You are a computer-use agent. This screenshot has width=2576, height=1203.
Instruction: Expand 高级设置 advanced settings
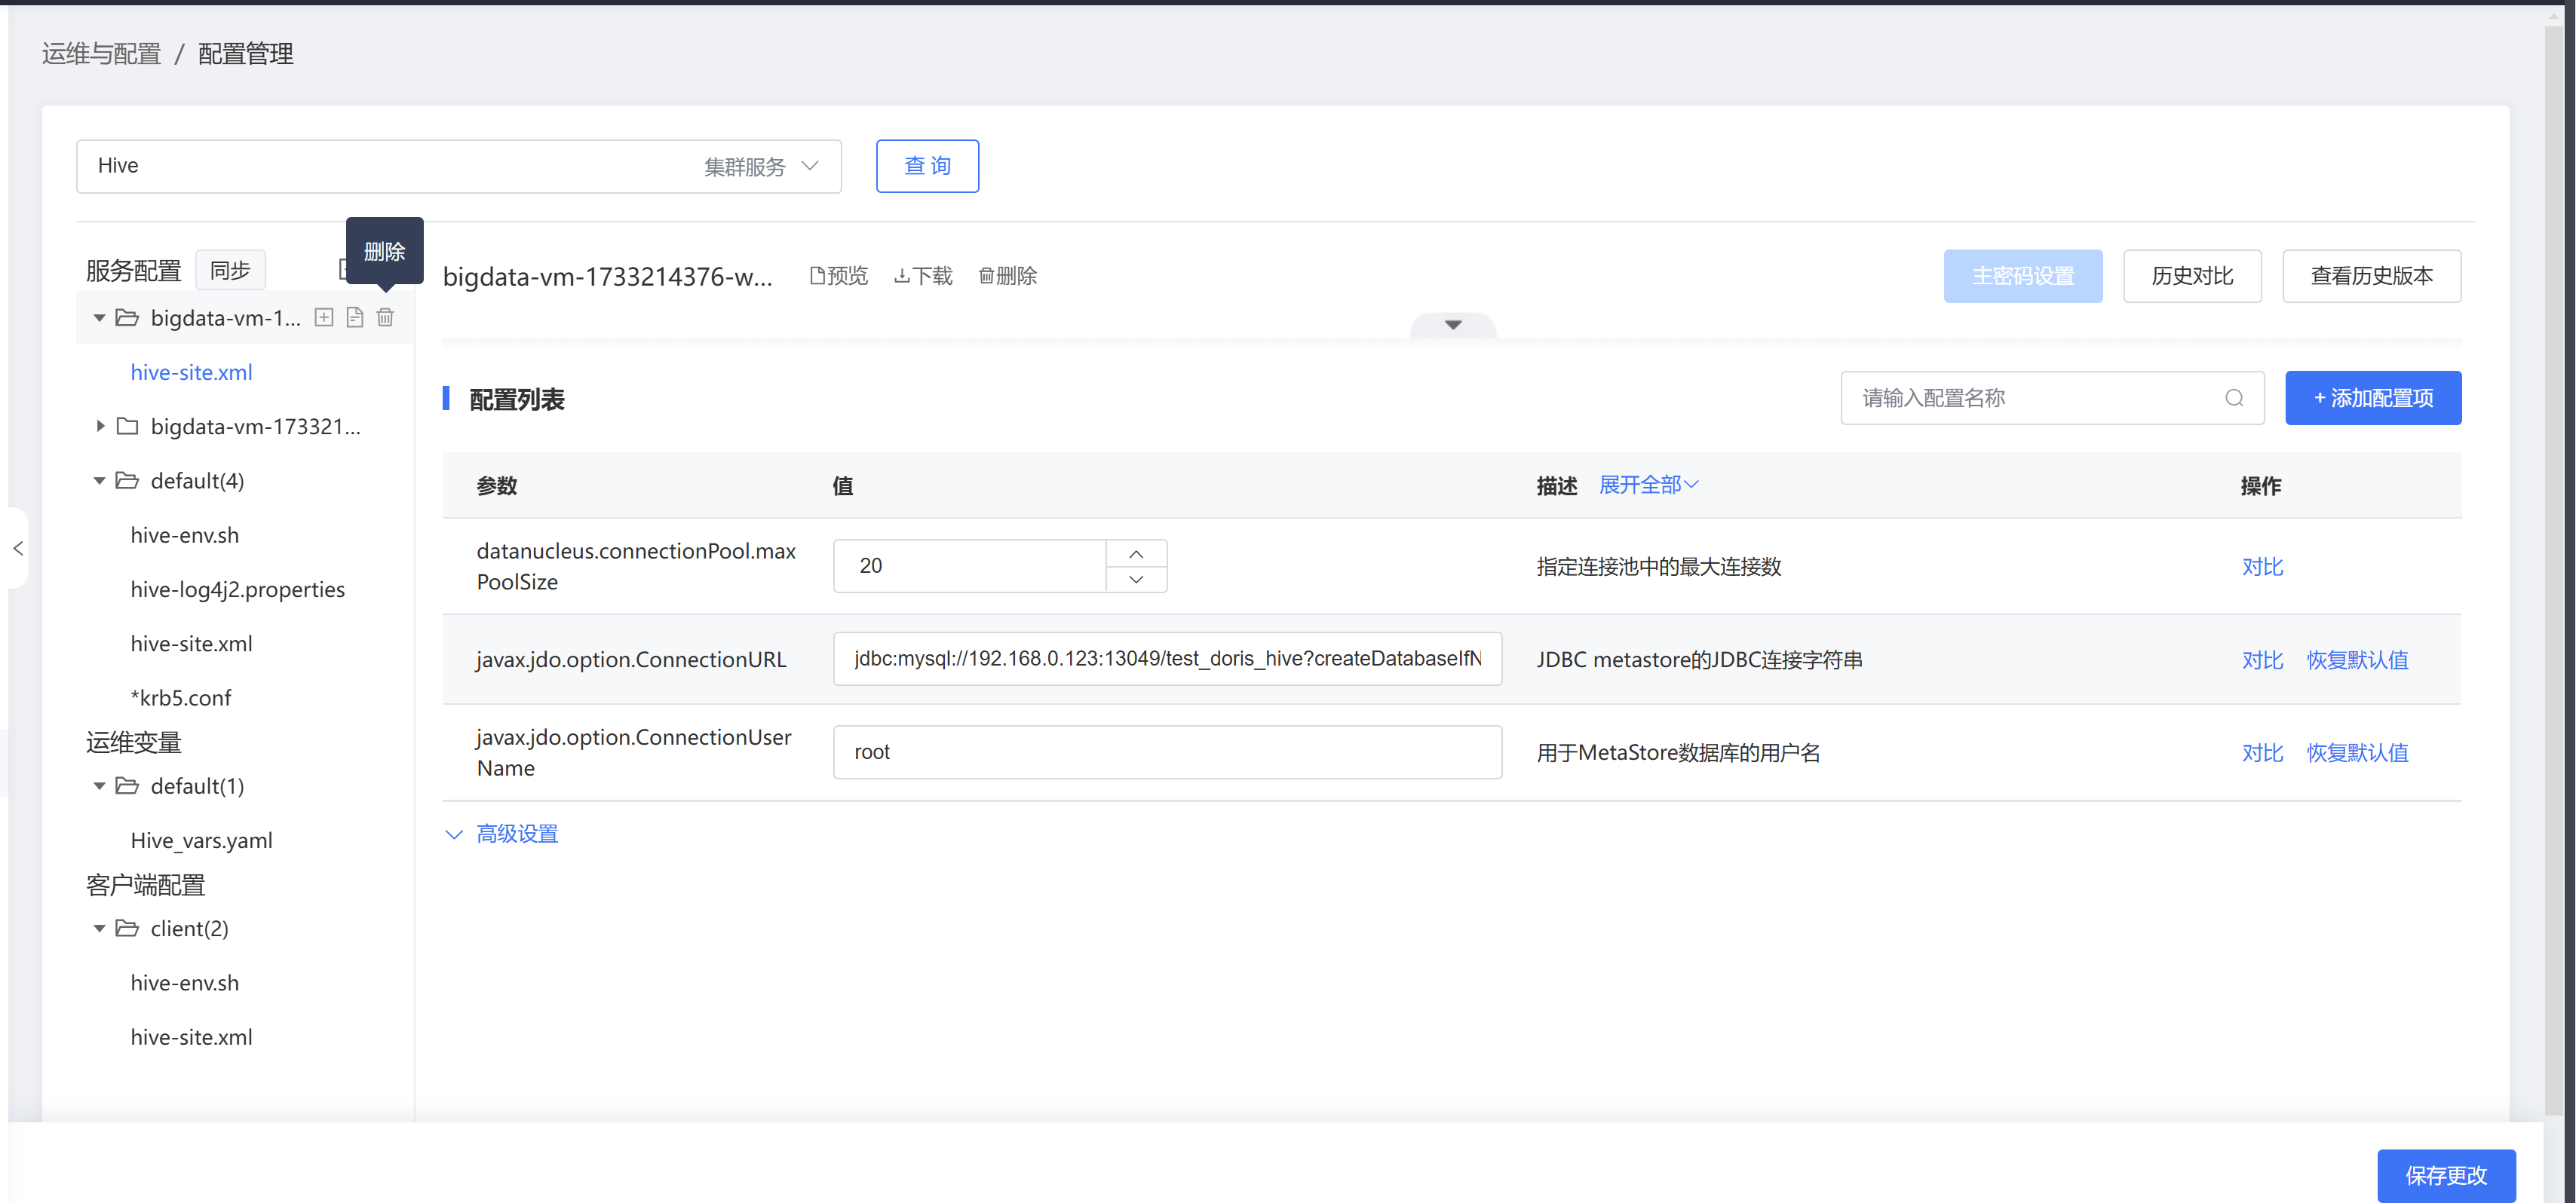[x=501, y=834]
